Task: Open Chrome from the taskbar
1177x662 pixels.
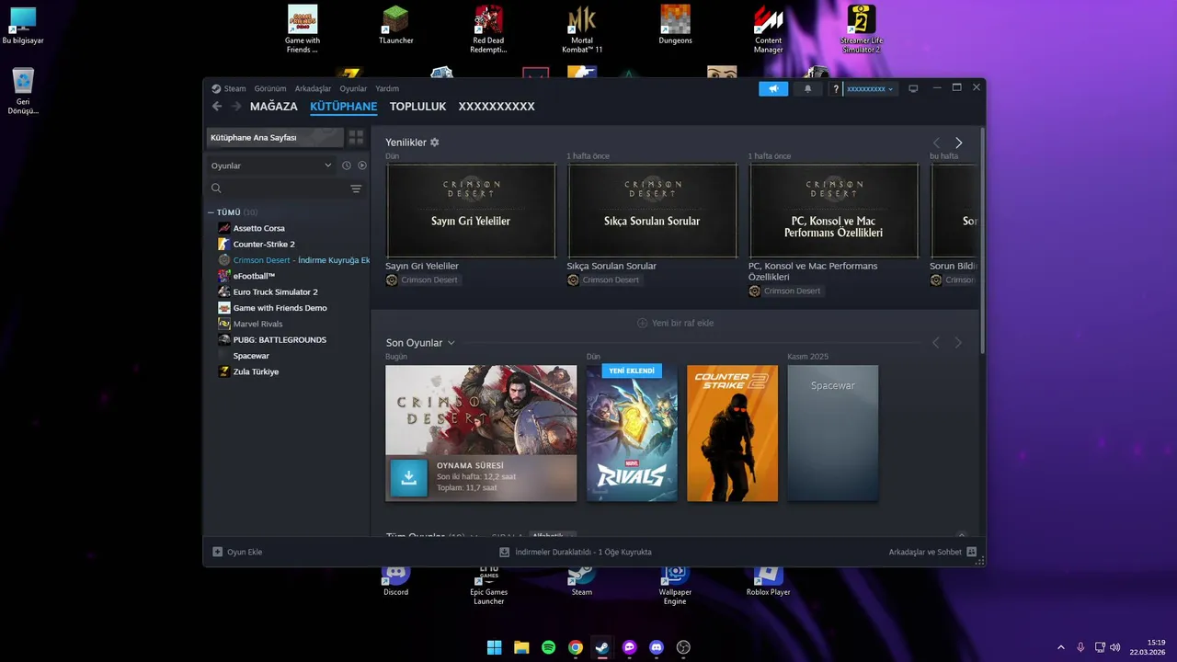Action: (x=576, y=647)
